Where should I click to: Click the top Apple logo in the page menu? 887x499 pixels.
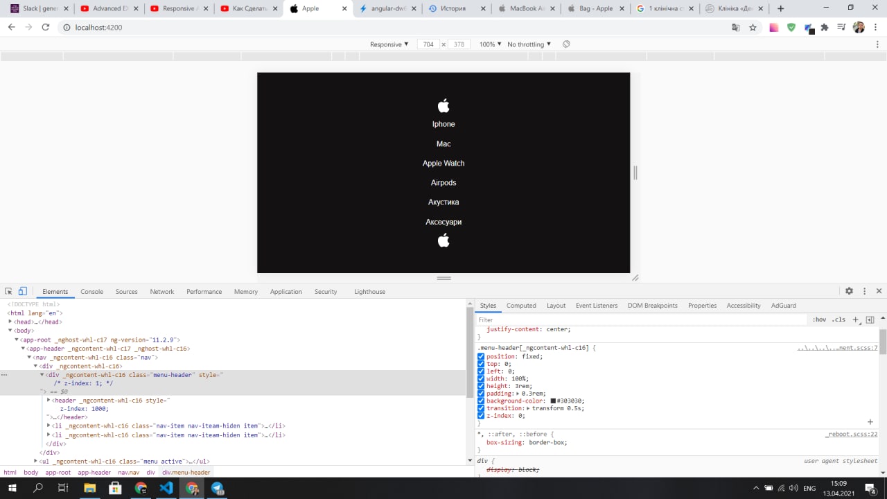pos(443,105)
